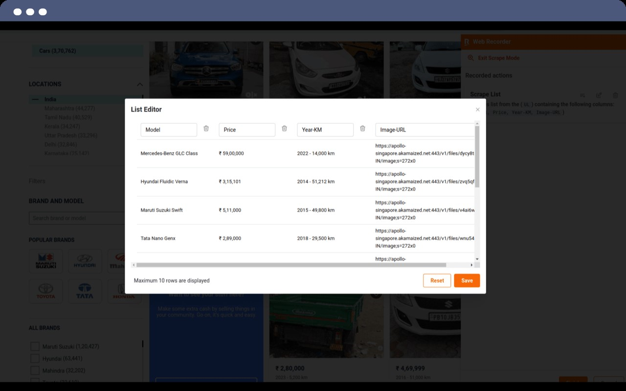The height and width of the screenshot is (391, 626).
Task: Delete the Scrape List recorded action
Action: 615,95
